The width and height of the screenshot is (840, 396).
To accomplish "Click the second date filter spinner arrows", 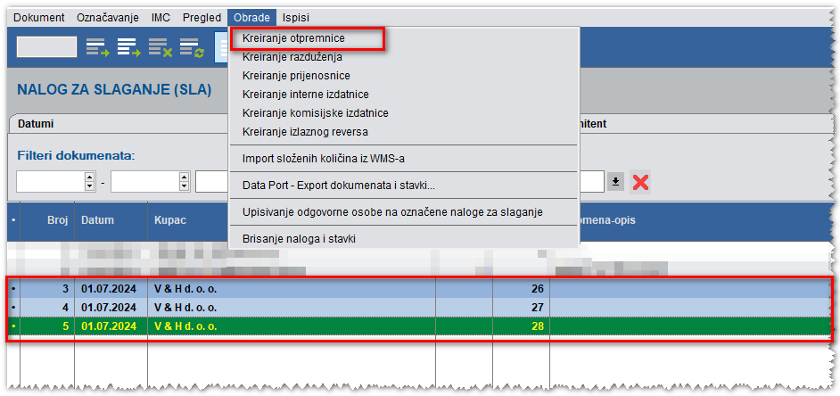I will pyautogui.click(x=184, y=182).
